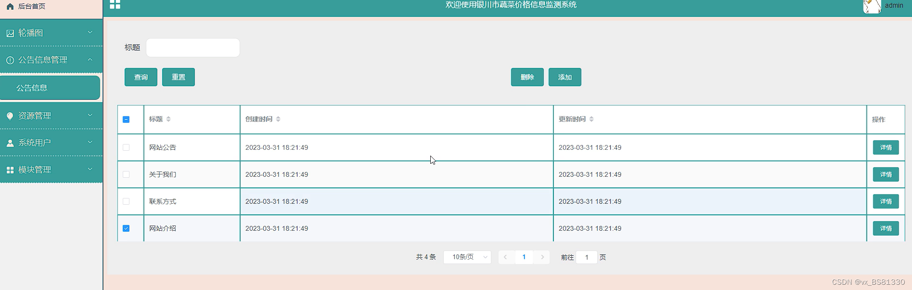Expand the 模块管理 menu chevron
This screenshot has height=290, width=912.
click(90, 169)
